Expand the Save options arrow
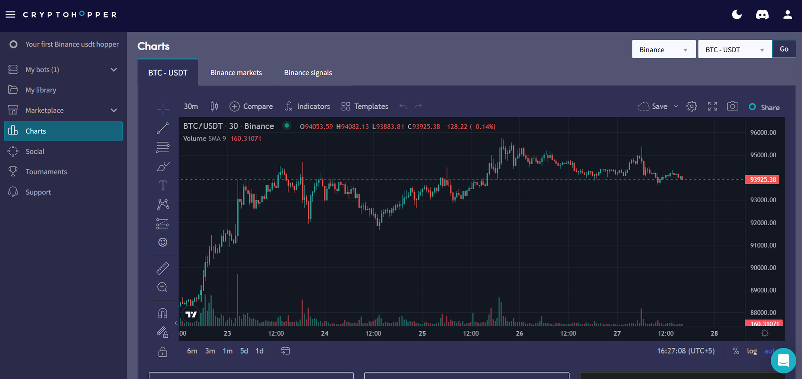The image size is (802, 379). pos(676,106)
